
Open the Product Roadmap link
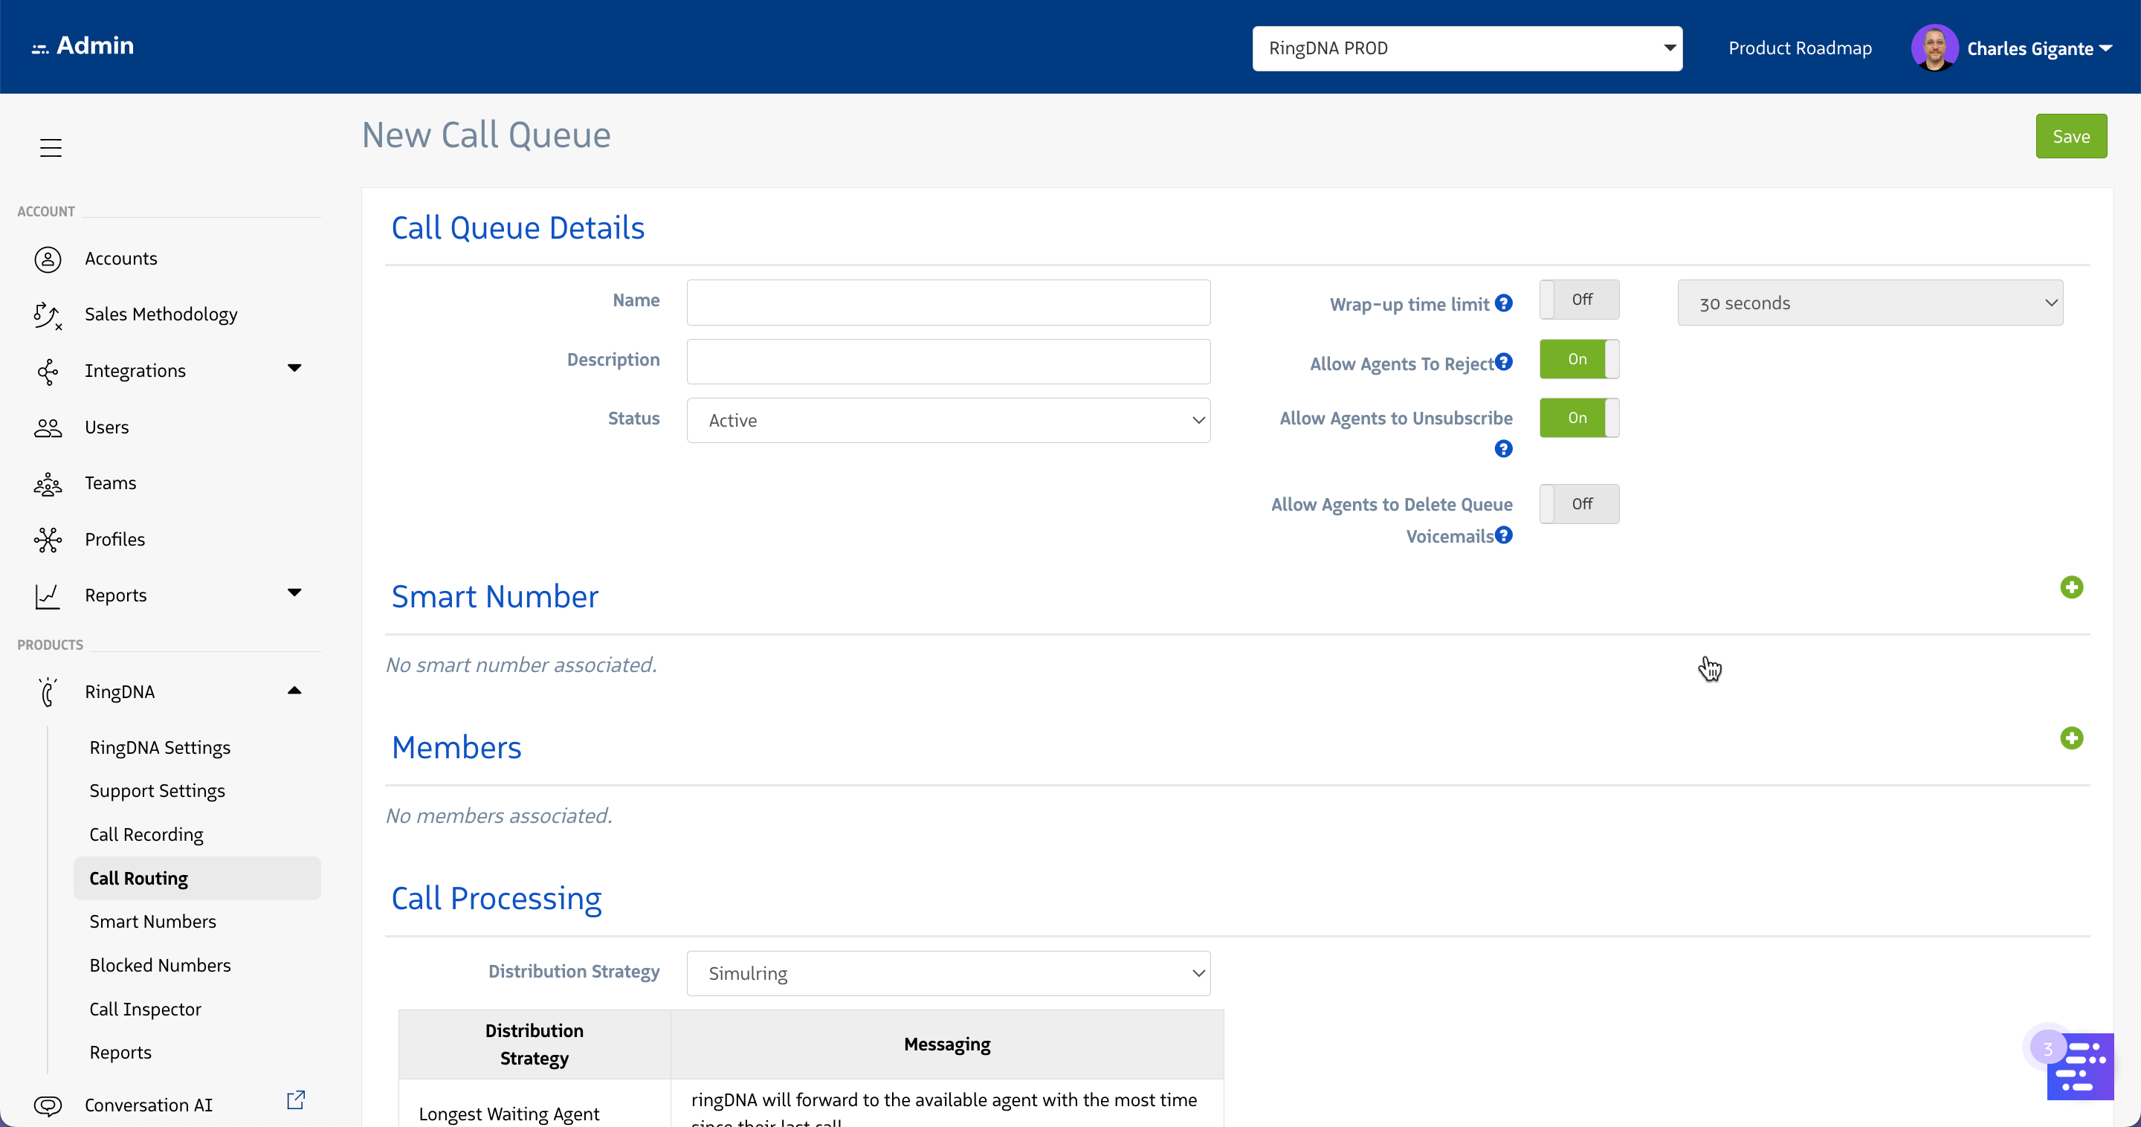(1799, 48)
